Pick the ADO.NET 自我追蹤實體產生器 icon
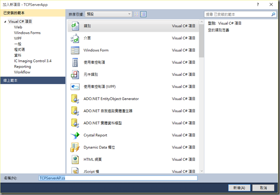Viewport: 280px width, 195px height. pos(75,111)
